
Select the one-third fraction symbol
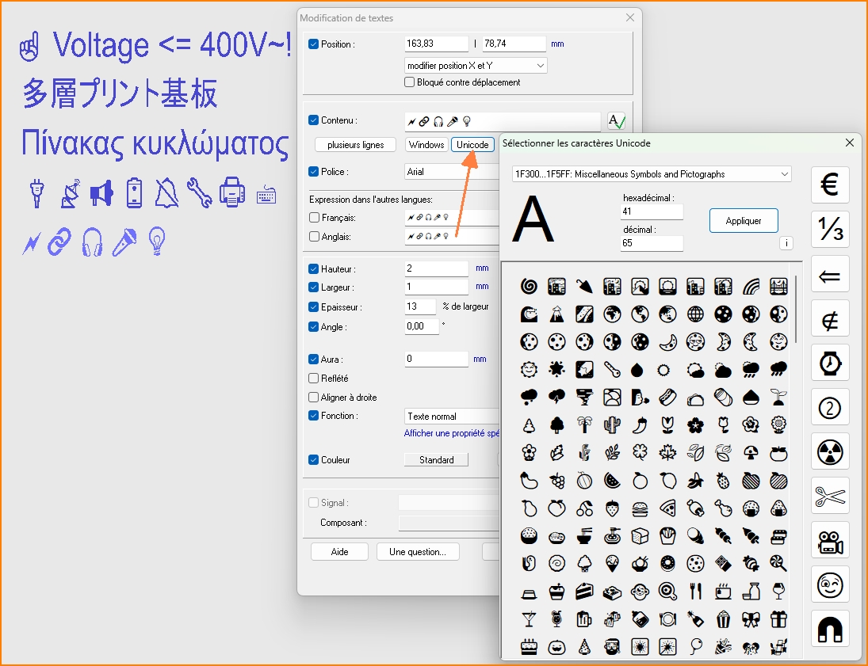tap(830, 230)
